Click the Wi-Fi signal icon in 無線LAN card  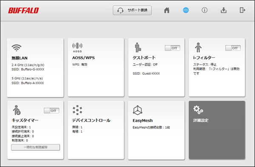(17, 48)
